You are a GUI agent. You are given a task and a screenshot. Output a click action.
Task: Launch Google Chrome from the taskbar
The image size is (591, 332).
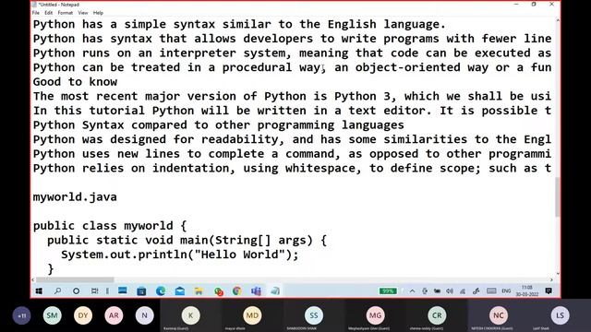(x=237, y=291)
